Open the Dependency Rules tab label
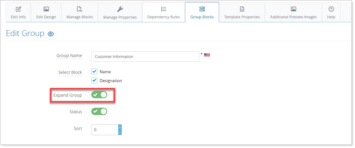355x148 pixels. tap(164, 17)
